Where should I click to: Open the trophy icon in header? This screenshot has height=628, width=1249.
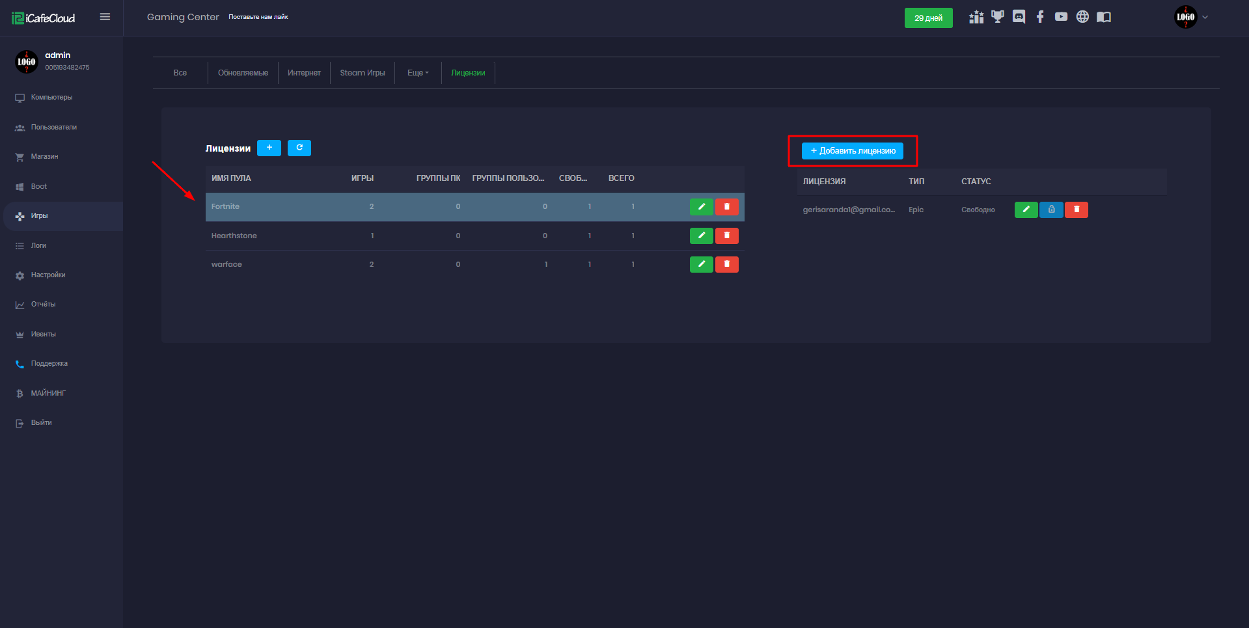[998, 17]
